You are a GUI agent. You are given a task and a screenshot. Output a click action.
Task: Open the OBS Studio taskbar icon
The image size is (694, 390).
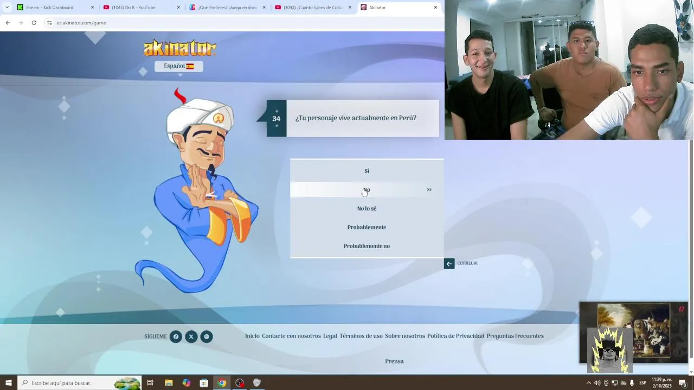click(x=240, y=383)
